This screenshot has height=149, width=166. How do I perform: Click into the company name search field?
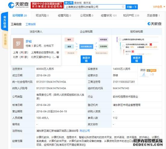point(93,7)
